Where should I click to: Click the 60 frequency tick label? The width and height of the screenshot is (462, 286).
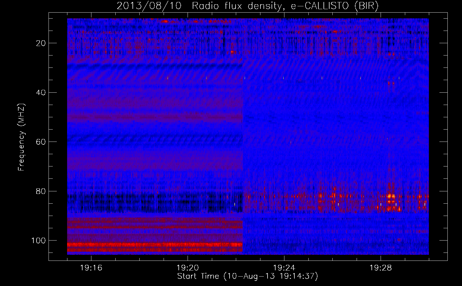[41, 142]
